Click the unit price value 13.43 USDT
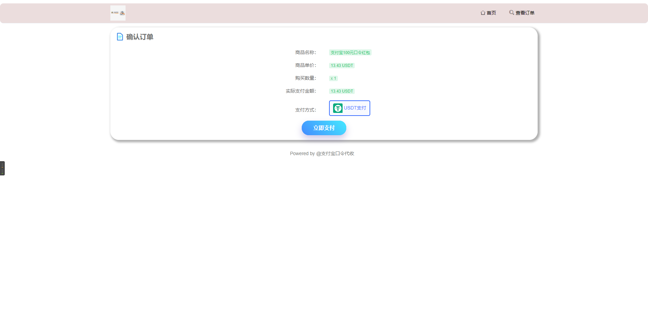 coord(342,66)
